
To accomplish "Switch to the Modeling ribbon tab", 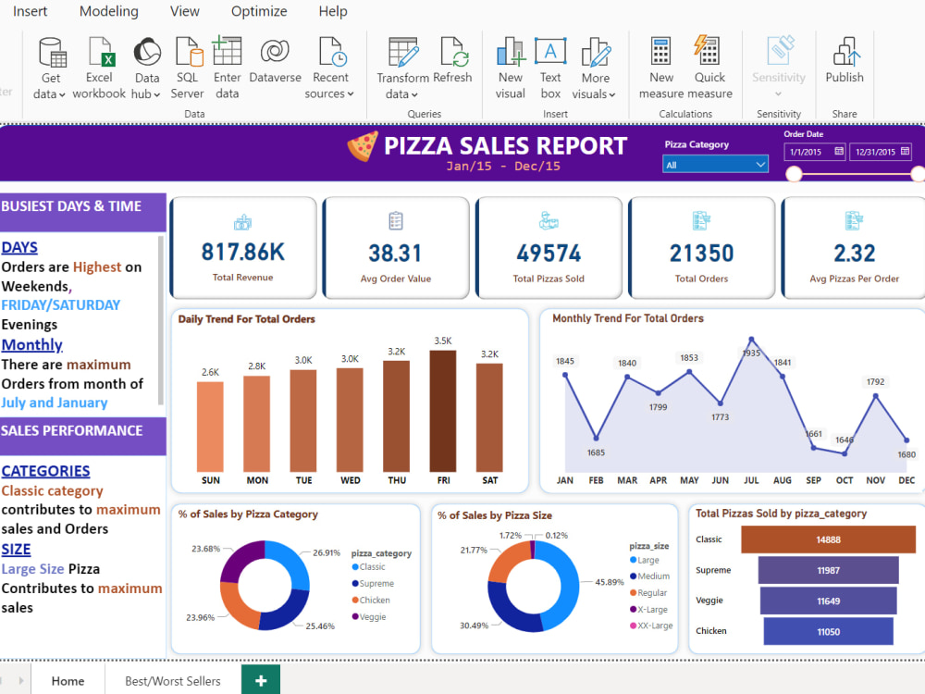I will click(108, 11).
